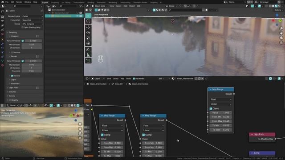Adjust To Max on the upper-right Map Range
Image resolution: width=285 pixels, height=160 pixels.
point(221,130)
